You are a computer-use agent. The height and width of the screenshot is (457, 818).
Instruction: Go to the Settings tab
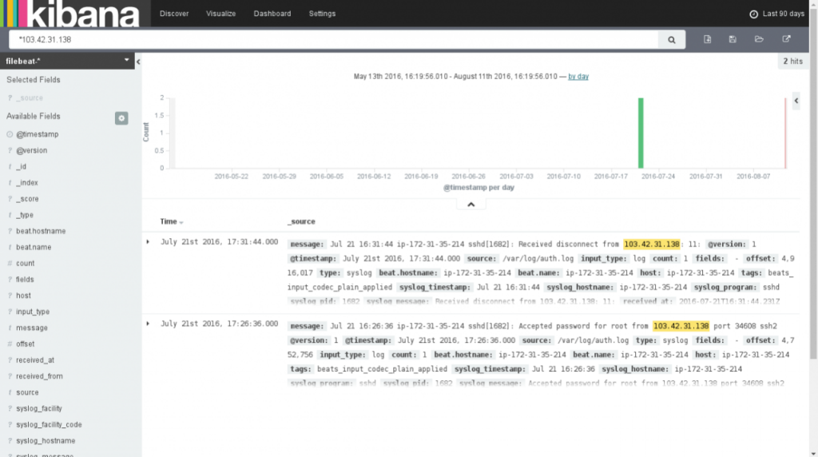322,14
